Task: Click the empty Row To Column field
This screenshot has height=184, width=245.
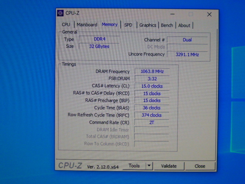Action: (x=151, y=144)
